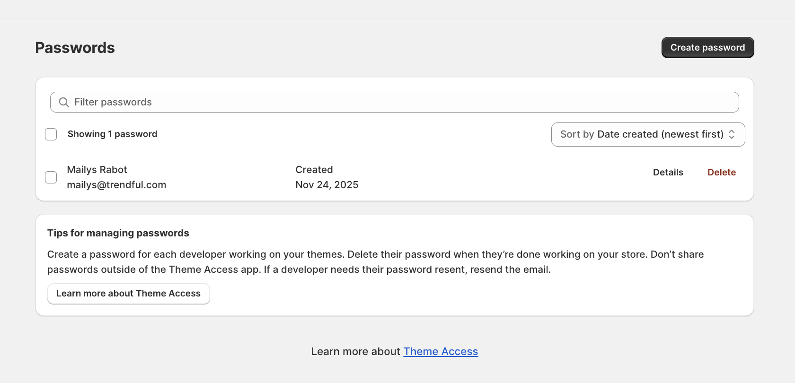Image resolution: width=795 pixels, height=383 pixels.
Task: Click the Showing 1 password label
Action: pyautogui.click(x=112, y=134)
